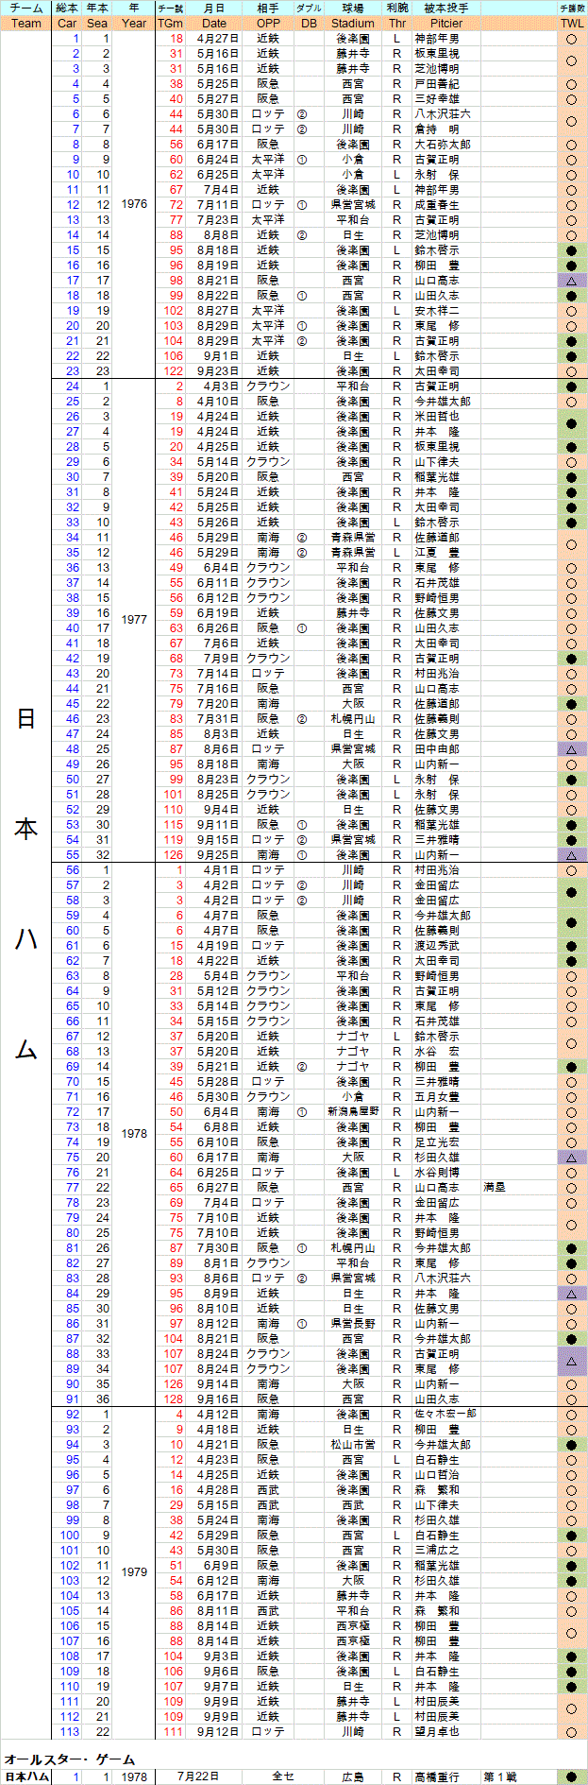The image size is (588, 1785).
Task: Click the 1979 year cell
Action: (x=134, y=1572)
